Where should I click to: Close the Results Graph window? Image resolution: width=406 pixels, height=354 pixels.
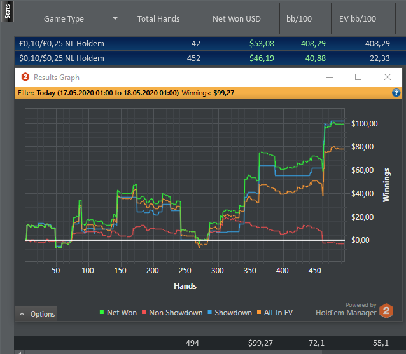pyautogui.click(x=388, y=77)
